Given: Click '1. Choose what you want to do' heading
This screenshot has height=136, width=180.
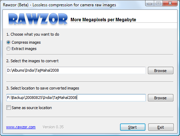Looking at the screenshot, I should click(33, 34).
